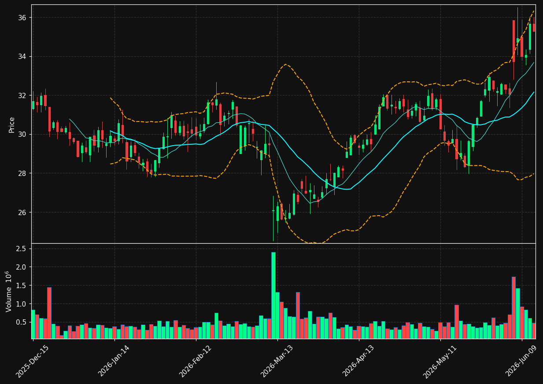Select the 26 price tick label
Screen dimensions: 543x384
[x=22, y=212]
